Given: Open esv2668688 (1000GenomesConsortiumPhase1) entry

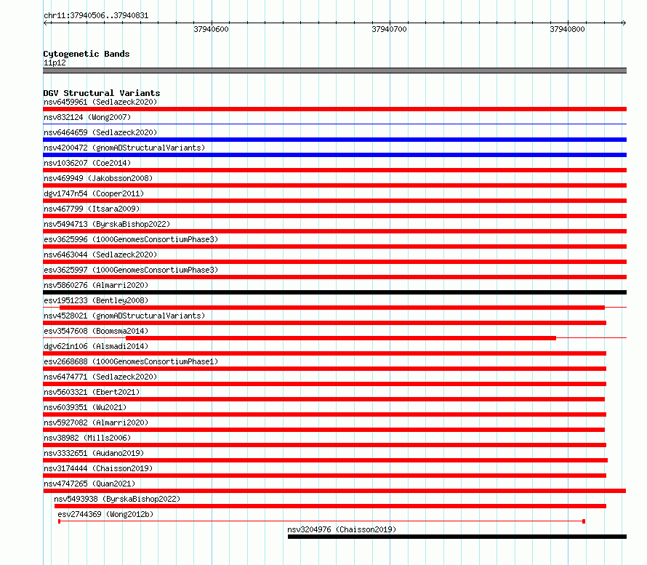Looking at the screenshot, I should [x=131, y=361].
